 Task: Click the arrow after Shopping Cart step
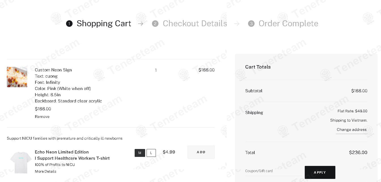pyautogui.click(x=141, y=24)
